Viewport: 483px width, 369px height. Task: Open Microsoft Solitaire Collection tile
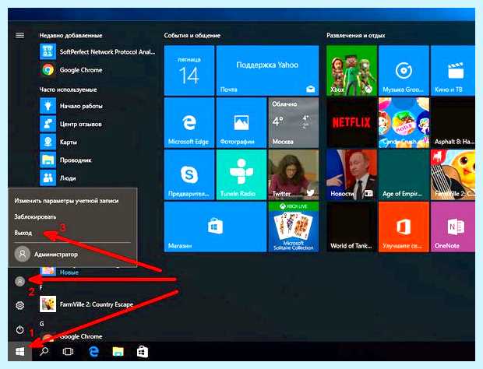click(294, 227)
